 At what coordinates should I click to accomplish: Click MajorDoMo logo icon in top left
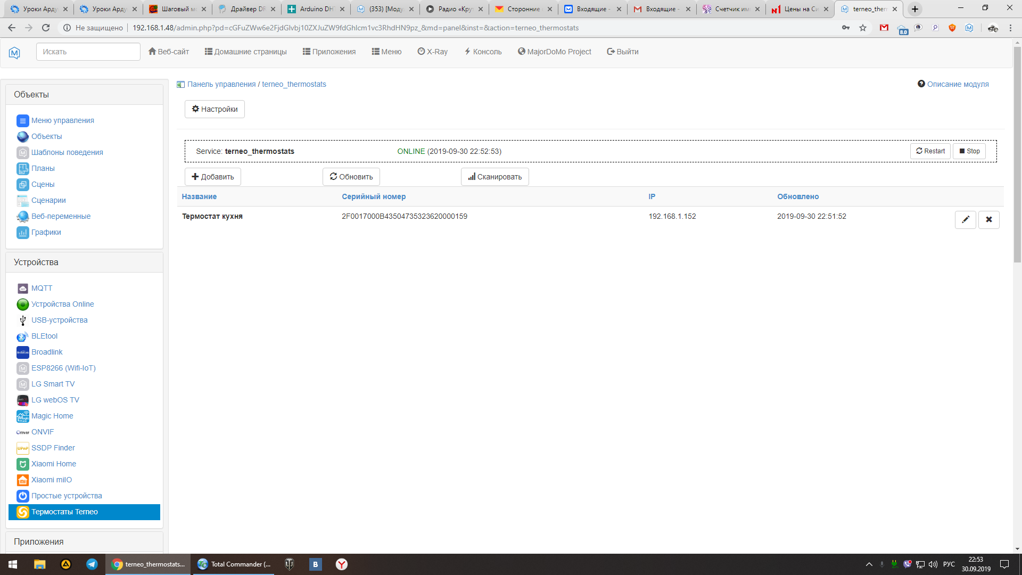pyautogui.click(x=14, y=52)
